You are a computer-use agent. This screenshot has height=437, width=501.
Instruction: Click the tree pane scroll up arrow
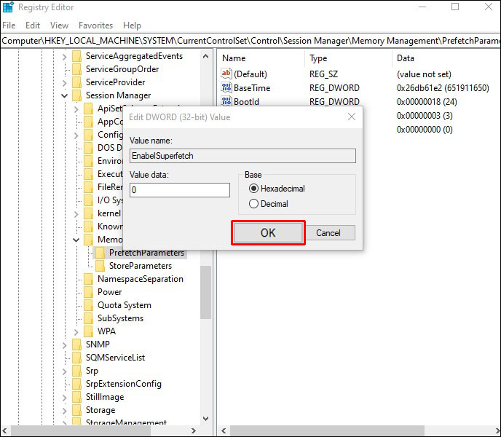pos(206,57)
